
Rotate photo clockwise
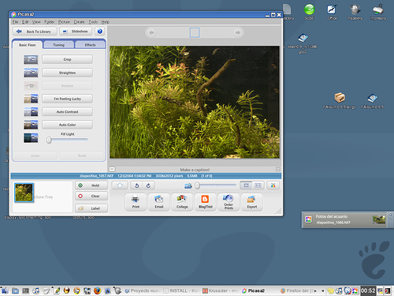[148, 185]
